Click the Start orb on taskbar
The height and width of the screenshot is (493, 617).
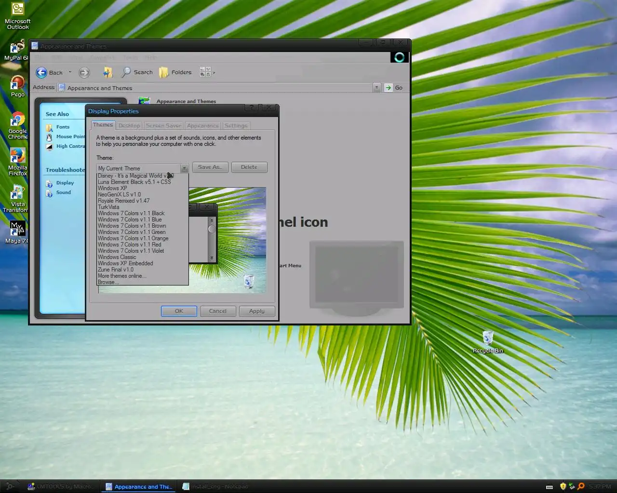point(10,486)
